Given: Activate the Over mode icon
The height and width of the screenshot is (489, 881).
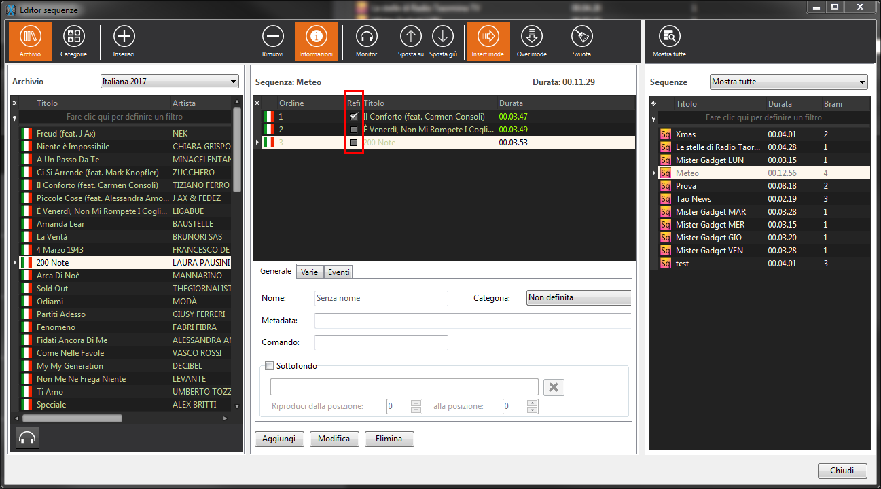Looking at the screenshot, I should pyautogui.click(x=532, y=41).
